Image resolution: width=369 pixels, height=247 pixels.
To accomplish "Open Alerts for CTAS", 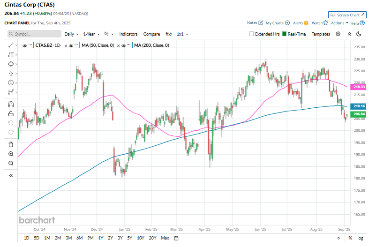I will coord(301,23).
